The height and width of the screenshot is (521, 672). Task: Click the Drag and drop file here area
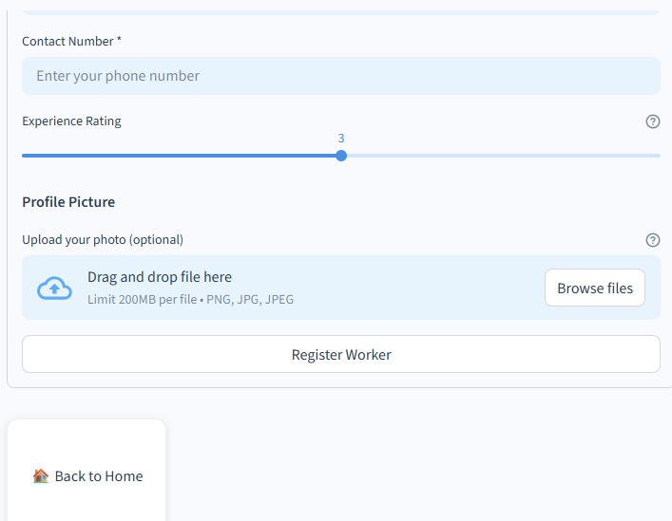click(x=341, y=288)
